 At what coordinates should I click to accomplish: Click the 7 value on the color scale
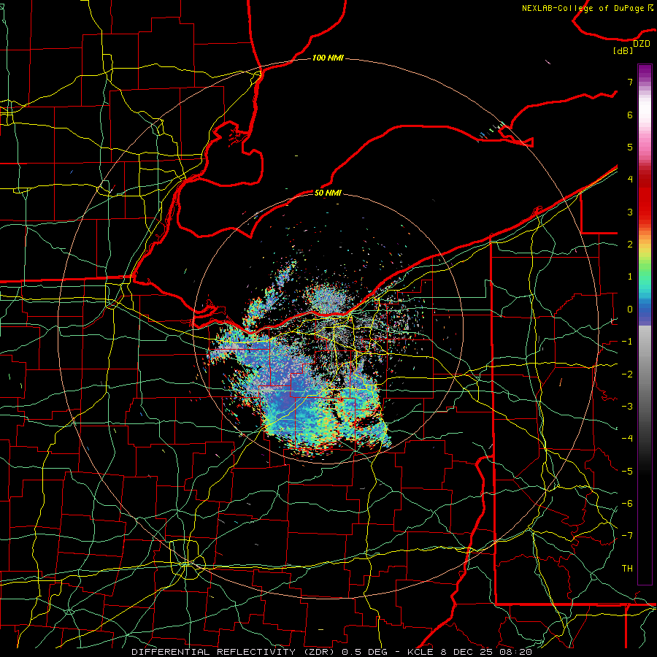coord(630,82)
